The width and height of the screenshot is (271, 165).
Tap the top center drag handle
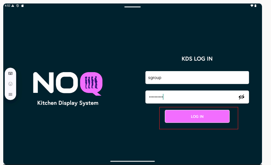[132, 7]
